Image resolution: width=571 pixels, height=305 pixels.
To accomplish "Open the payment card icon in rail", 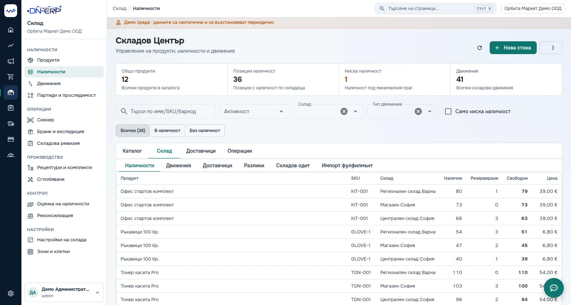I will tap(11, 139).
